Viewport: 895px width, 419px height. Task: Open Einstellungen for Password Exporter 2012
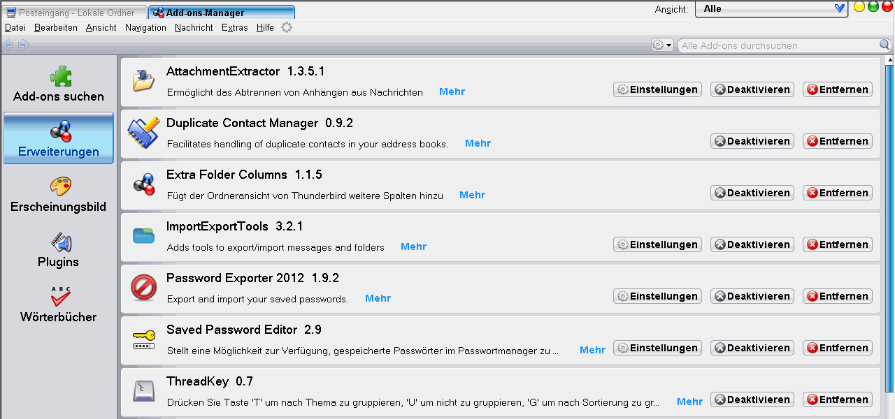[657, 296]
